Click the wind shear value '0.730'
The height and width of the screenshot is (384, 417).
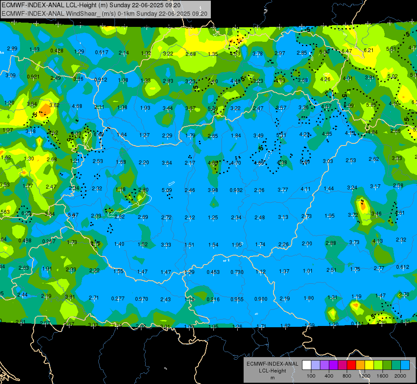[237, 272]
